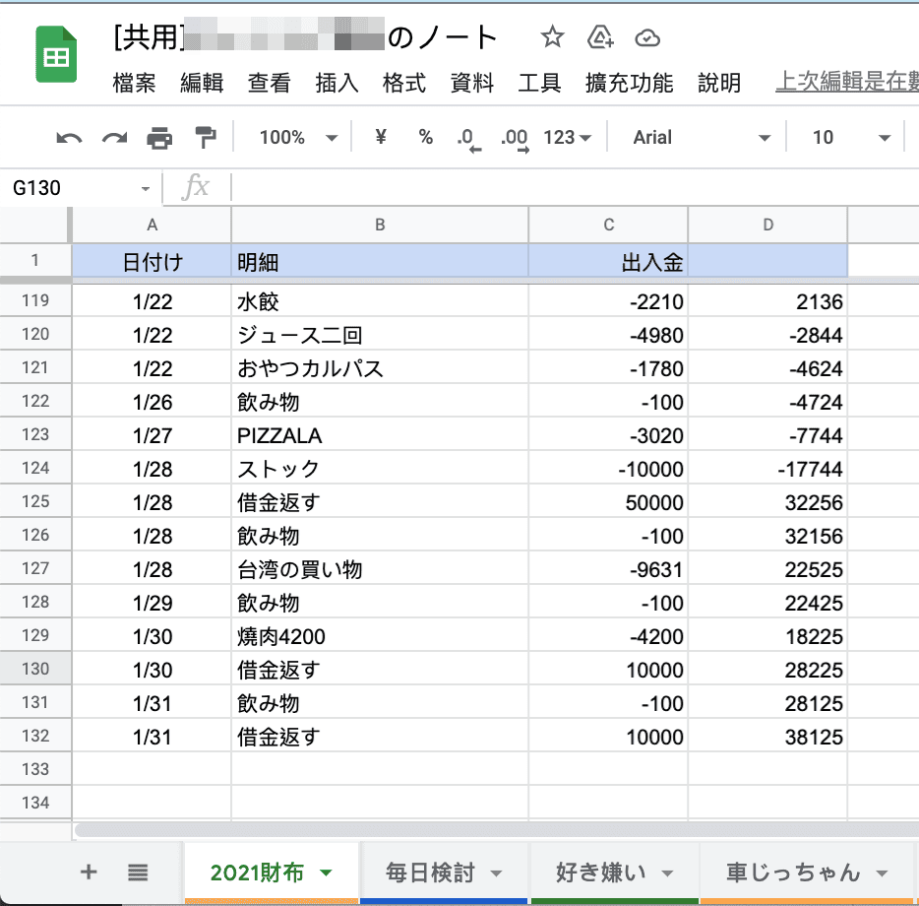Open 車じっちゃん tab options arrow
Image resolution: width=919 pixels, height=906 pixels.
(882, 874)
